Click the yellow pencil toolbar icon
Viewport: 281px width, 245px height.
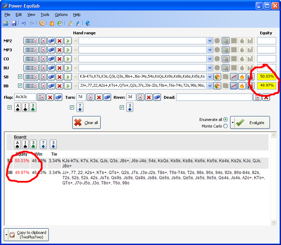(x=70, y=23)
